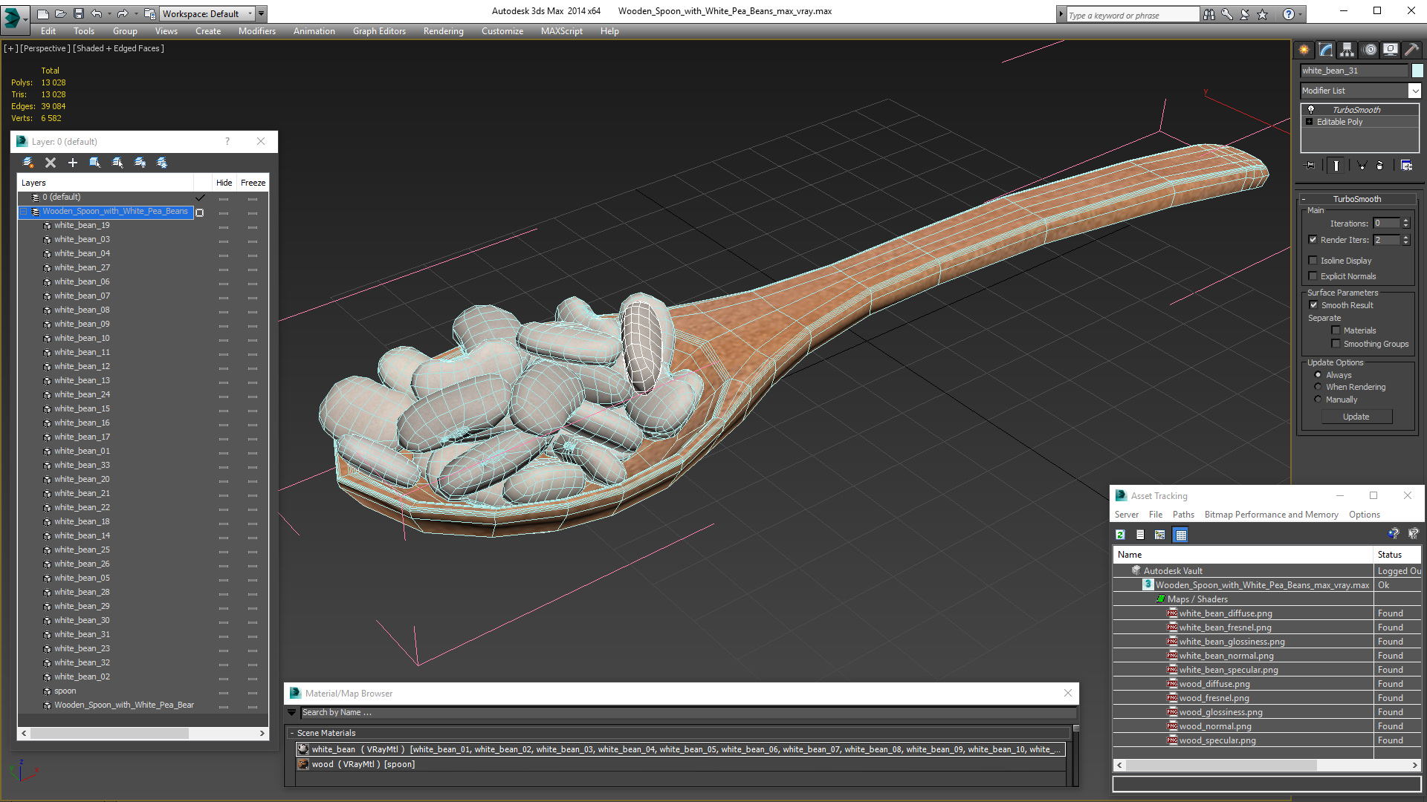Click Select Highlighted Objects and Layers icon
This screenshot has height=802, width=1427.
click(x=95, y=163)
